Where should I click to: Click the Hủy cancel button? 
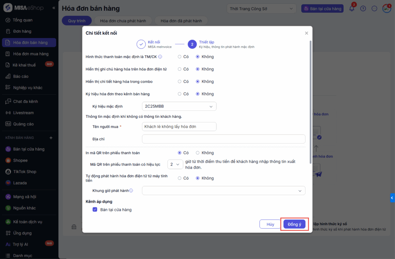[270, 224]
